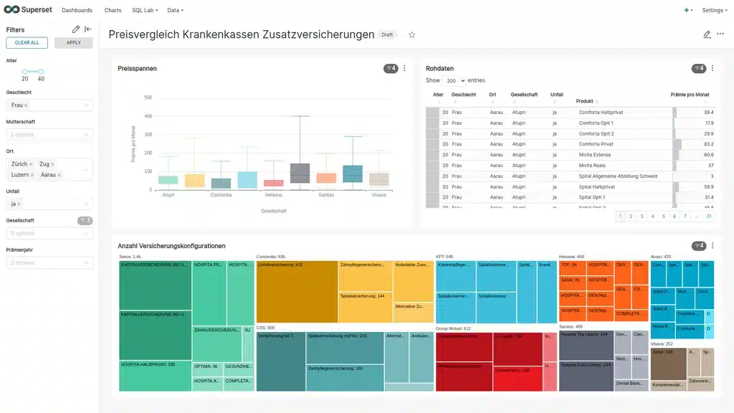The image size is (734, 413).
Task: Open the plus create-new menu
Action: click(688, 10)
